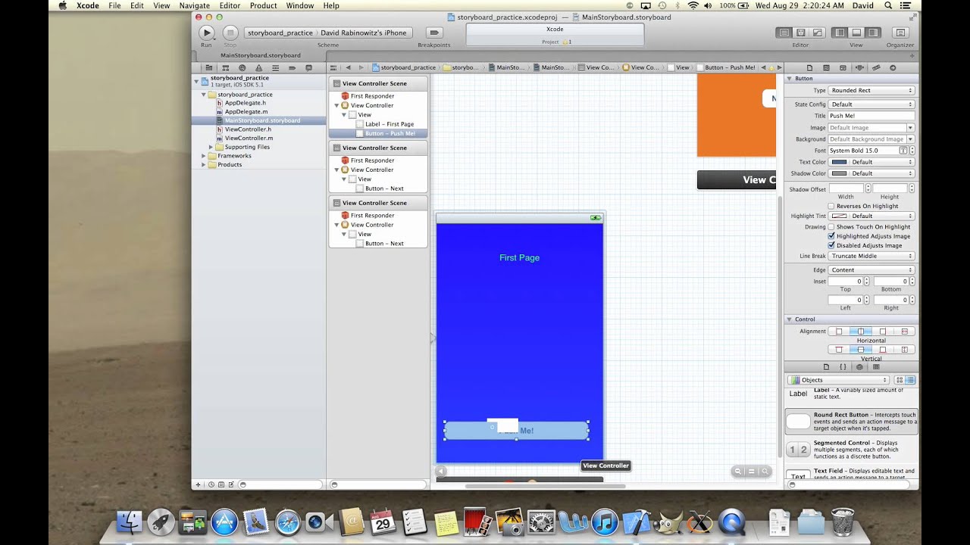
Task: Enable Reverses On Highlight
Action: pyautogui.click(x=831, y=206)
